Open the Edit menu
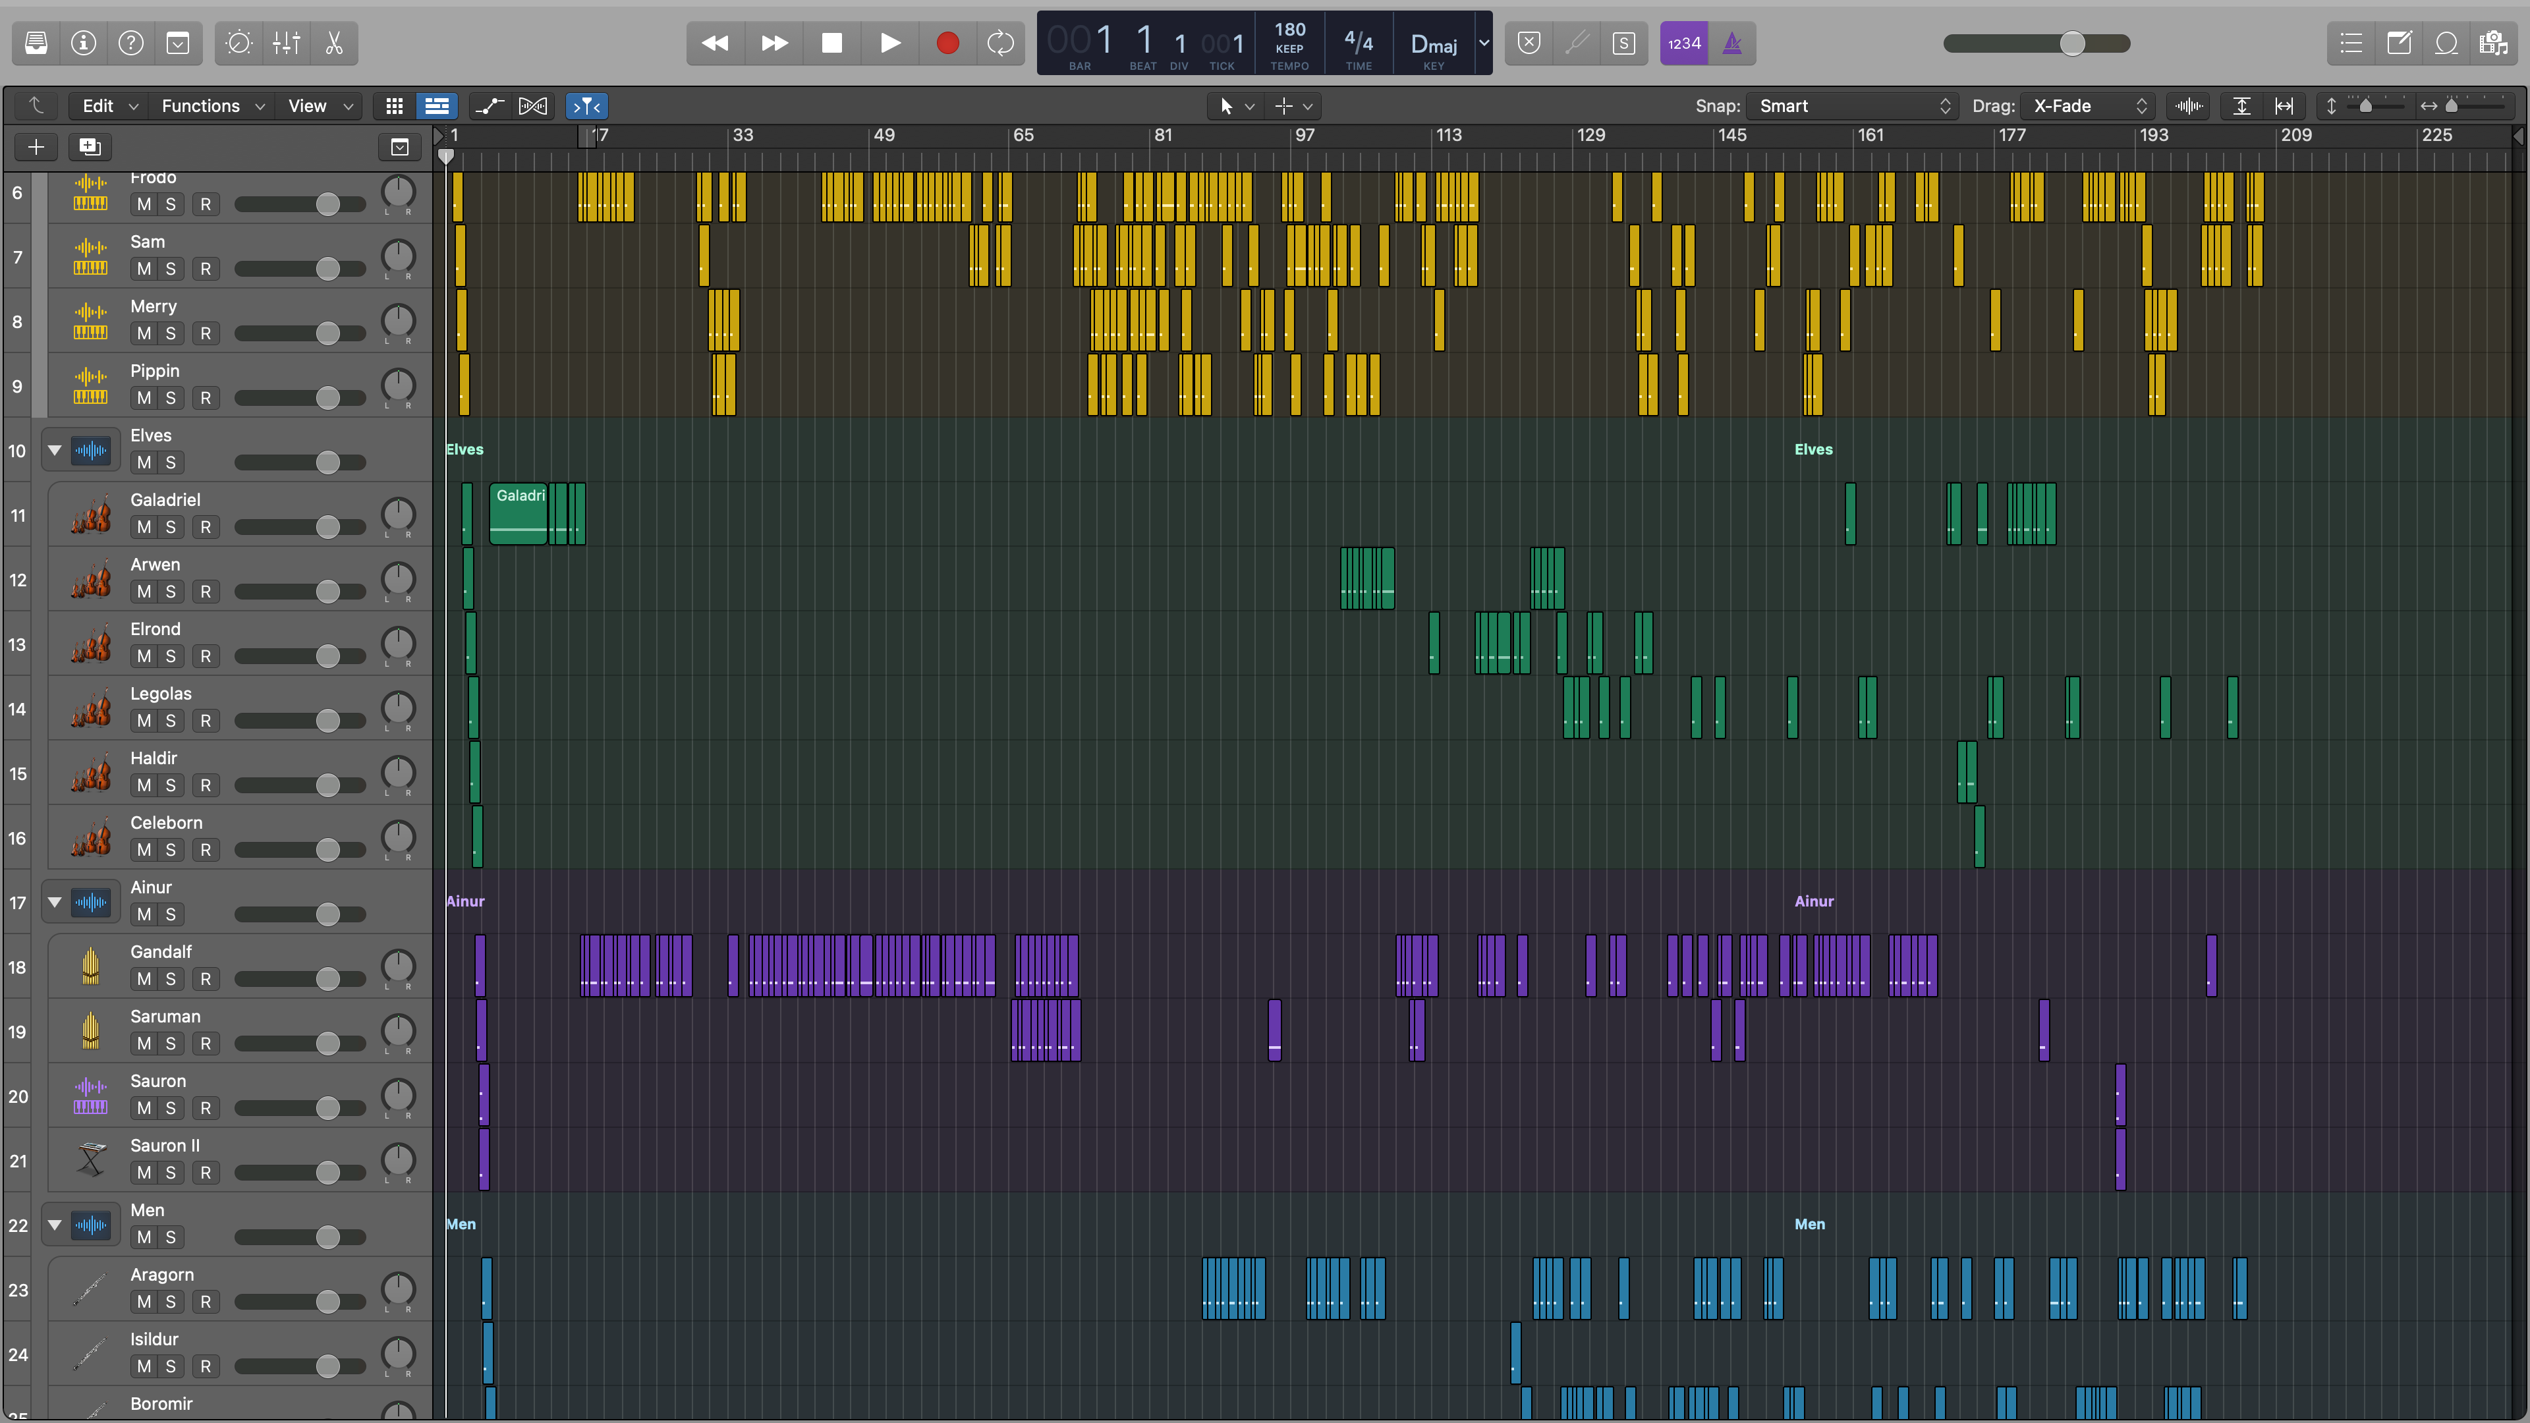This screenshot has height=1423, width=2530. pos(108,106)
